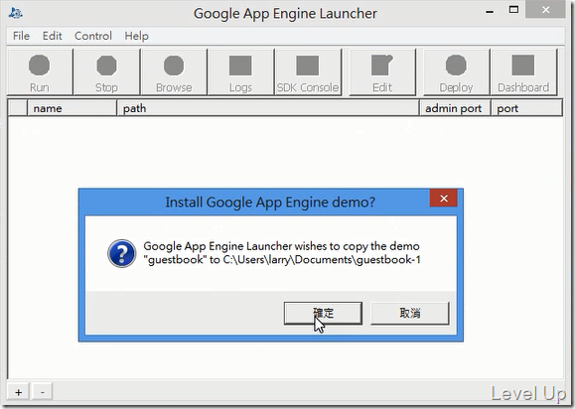The image size is (575, 409).
Task: Remove an application with minus button
Action: pos(43,392)
